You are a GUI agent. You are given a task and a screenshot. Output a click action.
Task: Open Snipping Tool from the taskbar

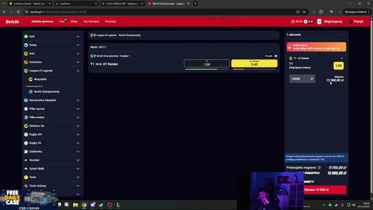point(67,205)
